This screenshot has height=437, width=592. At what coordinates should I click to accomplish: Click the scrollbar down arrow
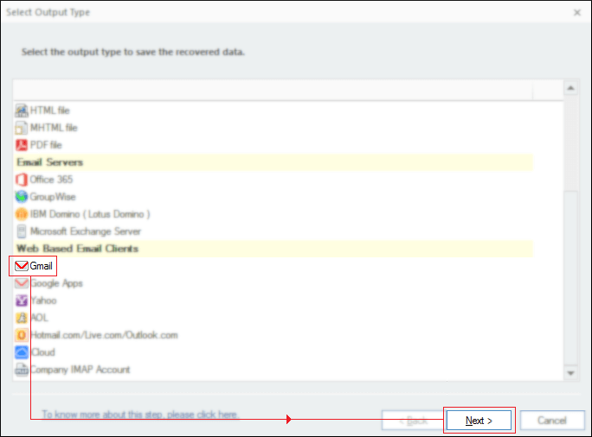tap(571, 373)
